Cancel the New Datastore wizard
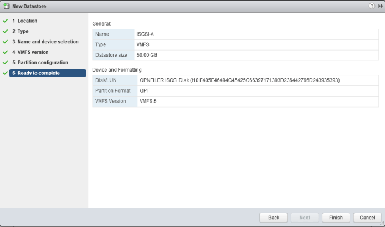The height and width of the screenshot is (227, 385). coord(367,218)
